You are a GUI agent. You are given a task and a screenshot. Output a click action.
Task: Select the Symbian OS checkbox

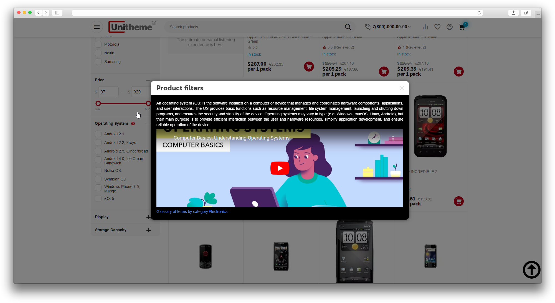click(98, 179)
